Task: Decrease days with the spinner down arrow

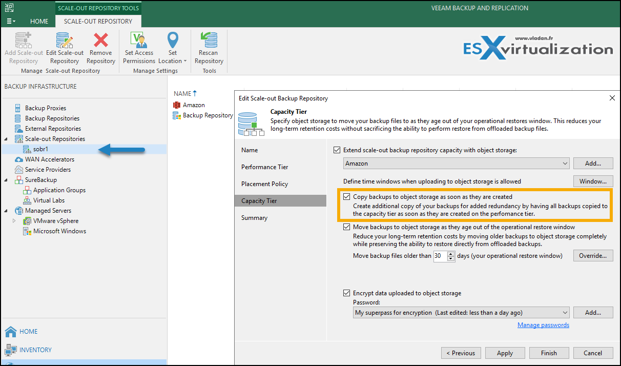Action: tap(451, 258)
